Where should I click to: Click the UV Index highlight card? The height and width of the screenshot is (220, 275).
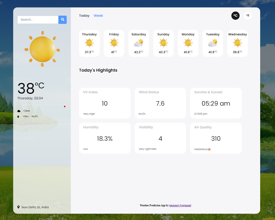[x=105, y=103]
